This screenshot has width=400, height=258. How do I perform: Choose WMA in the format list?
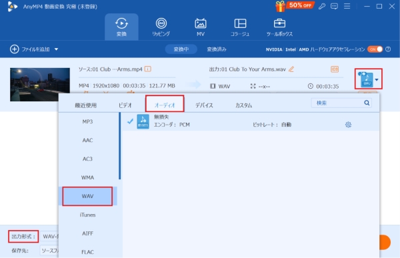point(87,177)
